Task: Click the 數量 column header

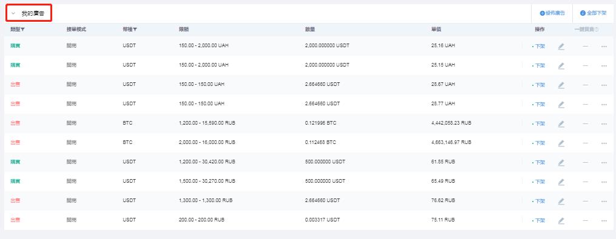Action: pos(310,30)
